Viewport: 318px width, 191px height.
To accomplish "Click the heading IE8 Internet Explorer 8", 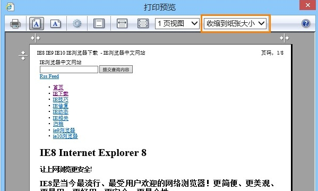I will (93, 153).
